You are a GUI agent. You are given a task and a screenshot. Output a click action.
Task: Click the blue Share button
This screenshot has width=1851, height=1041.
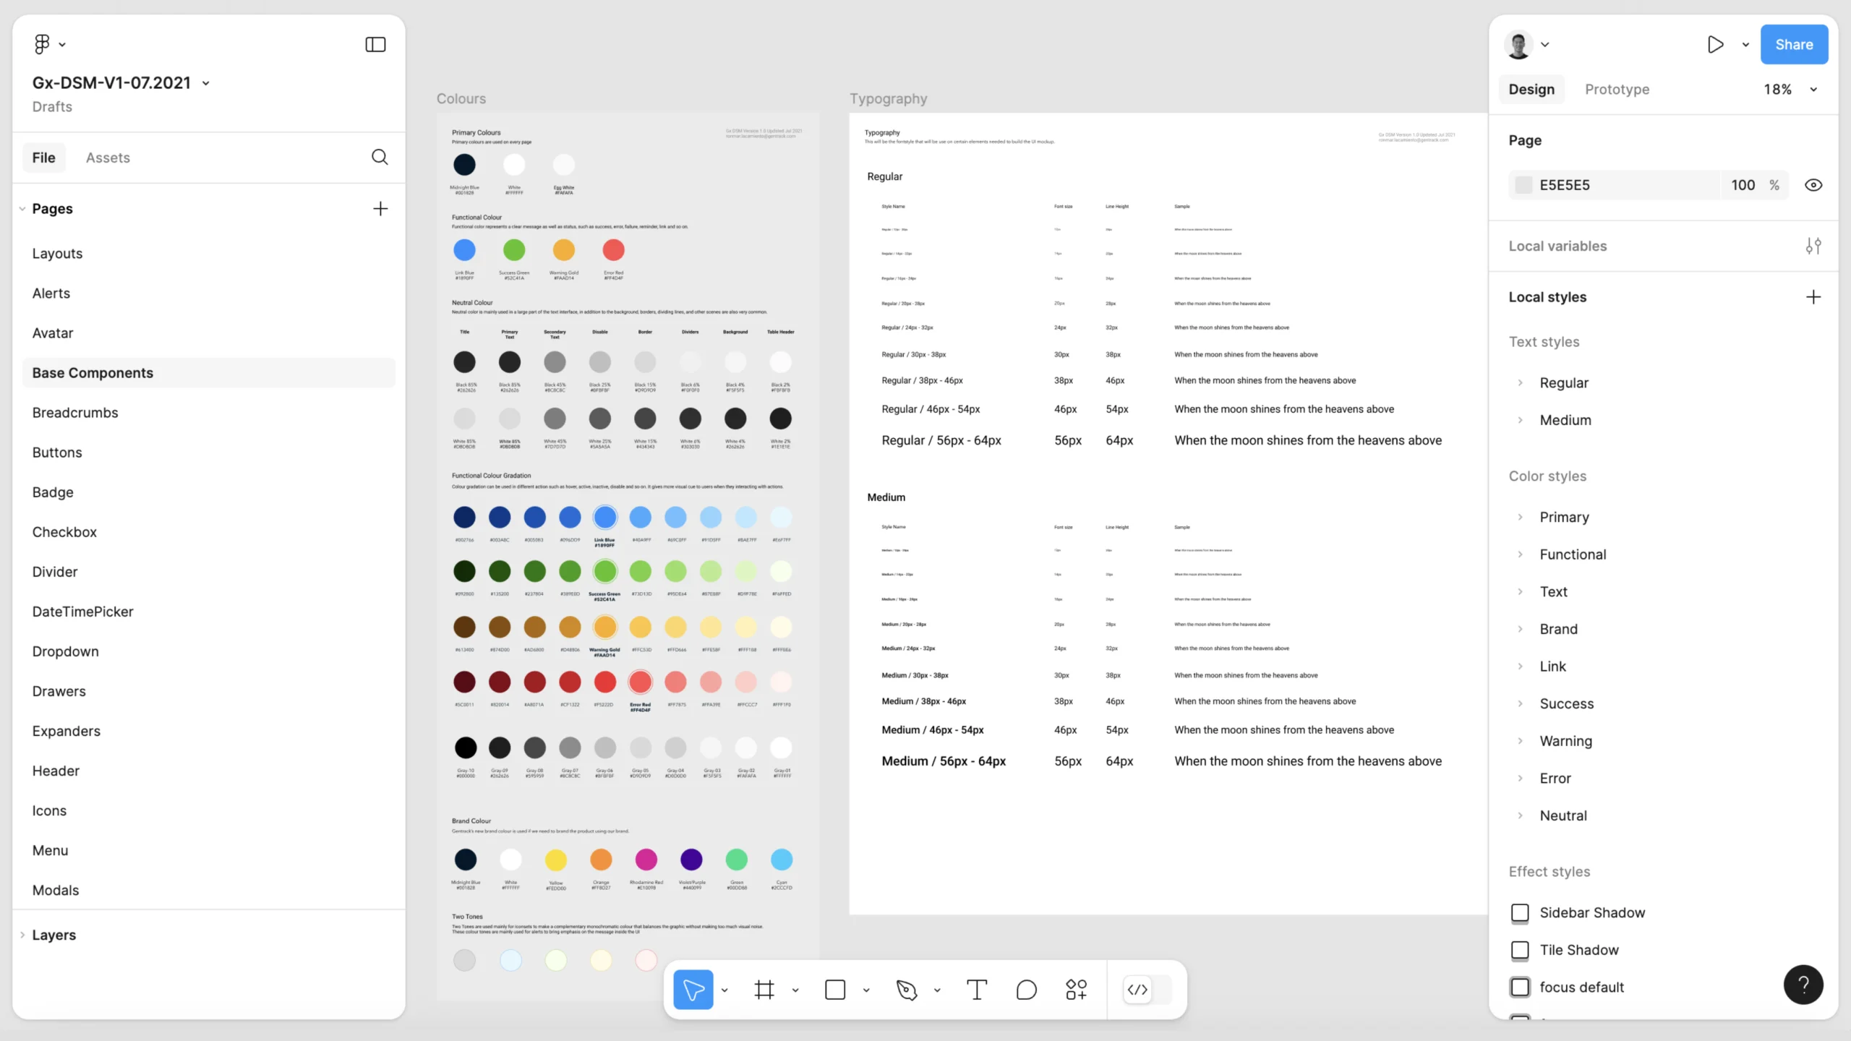coord(1793,45)
